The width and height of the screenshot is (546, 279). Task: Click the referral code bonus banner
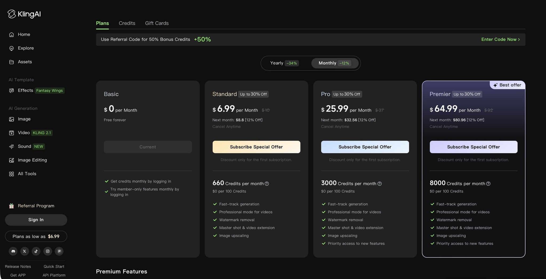pyautogui.click(x=311, y=39)
